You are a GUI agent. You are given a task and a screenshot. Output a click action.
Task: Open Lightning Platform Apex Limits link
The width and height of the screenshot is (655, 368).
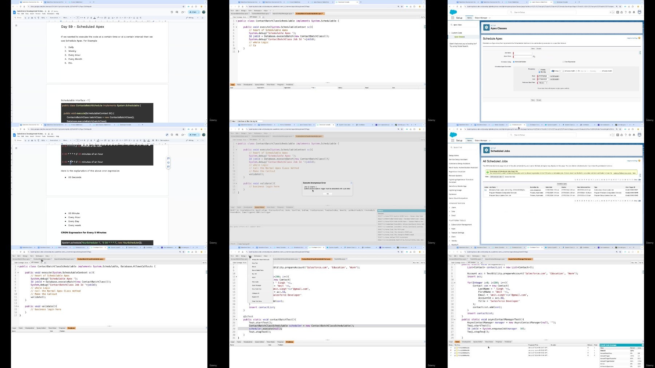[622, 173]
